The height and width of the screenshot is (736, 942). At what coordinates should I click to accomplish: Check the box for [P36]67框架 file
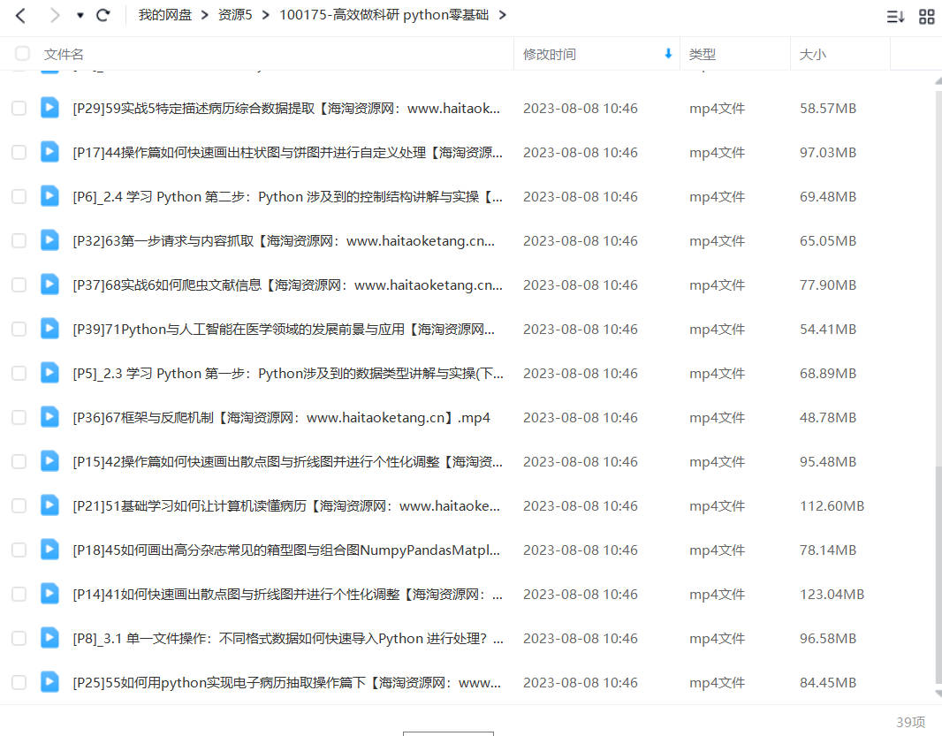click(x=19, y=417)
